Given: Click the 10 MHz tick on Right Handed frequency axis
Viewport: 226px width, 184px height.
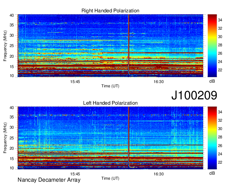Looking at the screenshot, I should tap(12, 76).
